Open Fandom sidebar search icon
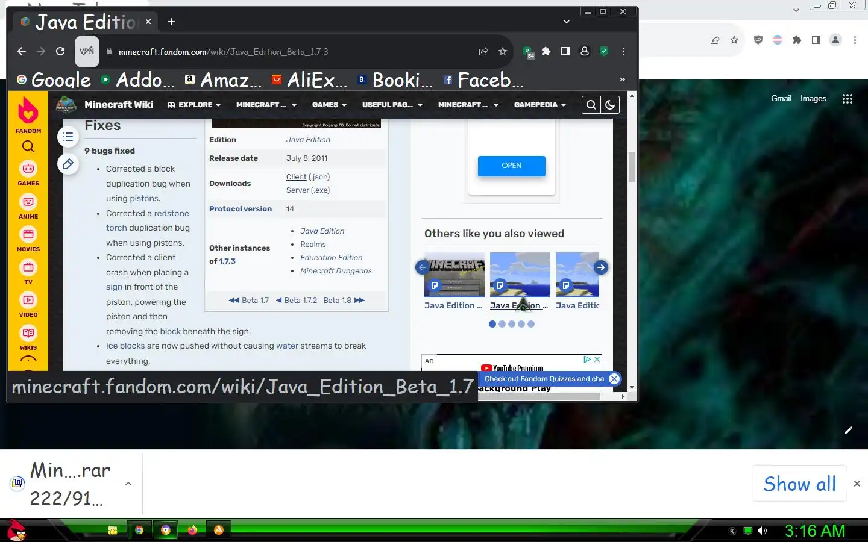The width and height of the screenshot is (868, 542). 28,146
